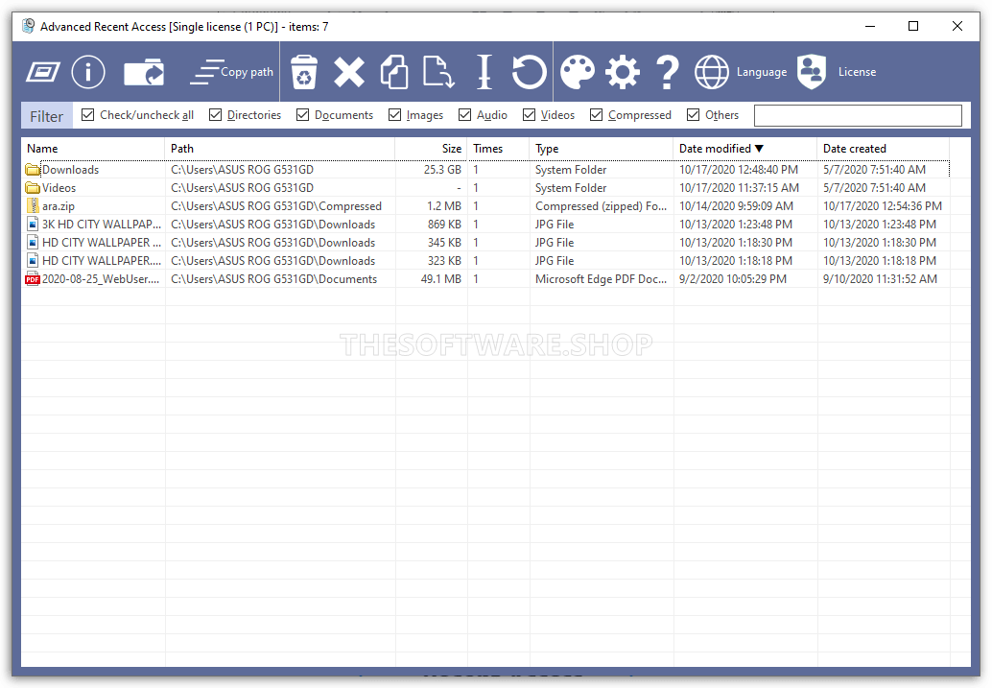Uncheck the Documents filter
992x688 pixels.
tap(302, 114)
